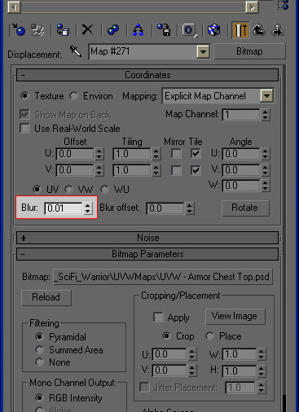
Task: Click scroll left arrow of sample slots
Action: pyautogui.click(x=14, y=7)
